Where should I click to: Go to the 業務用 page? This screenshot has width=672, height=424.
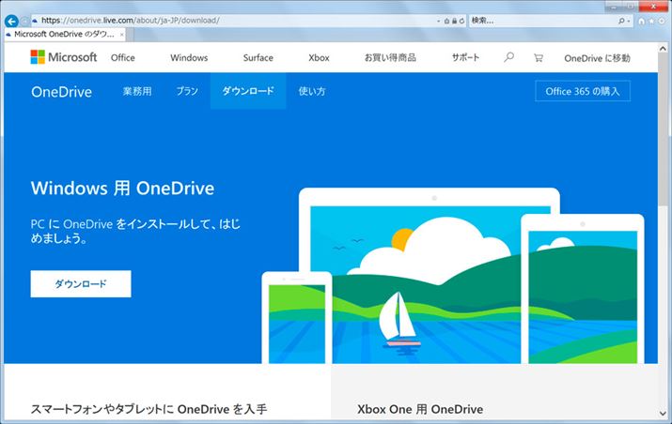click(137, 91)
